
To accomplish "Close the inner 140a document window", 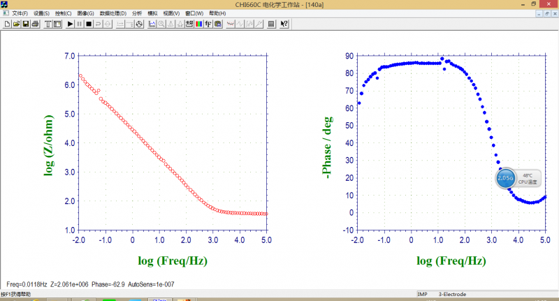I will click(555, 13).
